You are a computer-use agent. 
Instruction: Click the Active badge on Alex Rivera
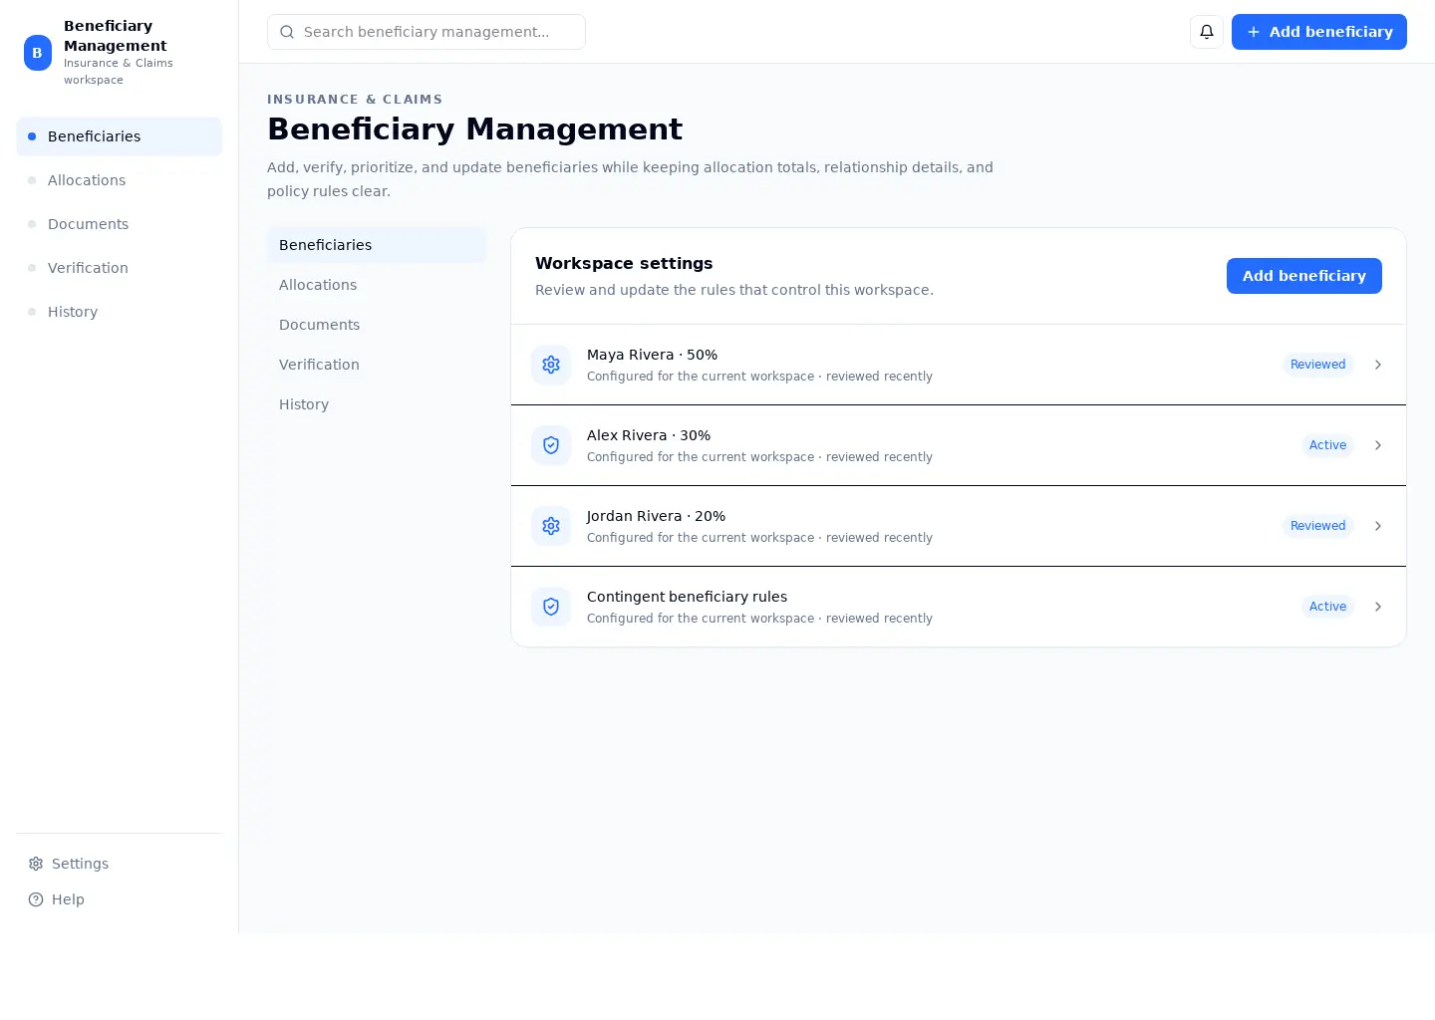[1327, 445]
